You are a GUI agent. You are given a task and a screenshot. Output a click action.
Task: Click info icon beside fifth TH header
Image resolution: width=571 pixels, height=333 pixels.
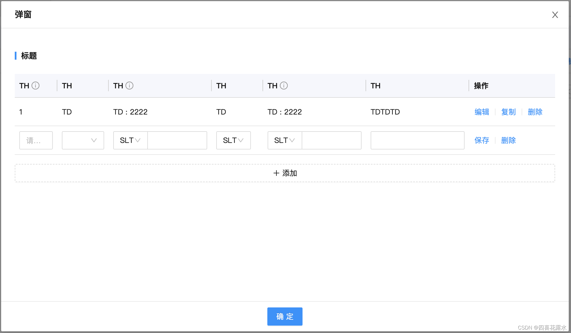(x=284, y=86)
